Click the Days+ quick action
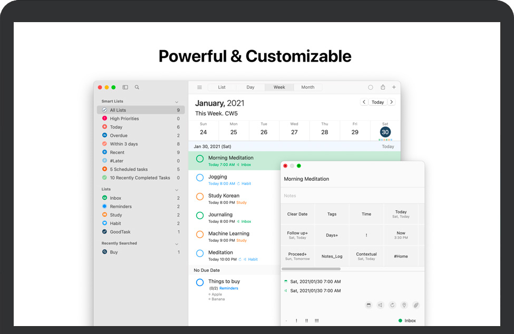514x334 pixels. tap(332, 235)
